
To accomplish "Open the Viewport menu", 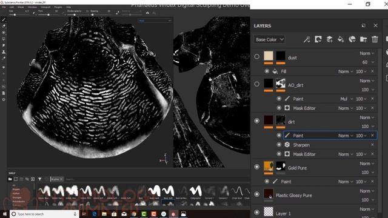I will pyautogui.click(x=45, y=7).
